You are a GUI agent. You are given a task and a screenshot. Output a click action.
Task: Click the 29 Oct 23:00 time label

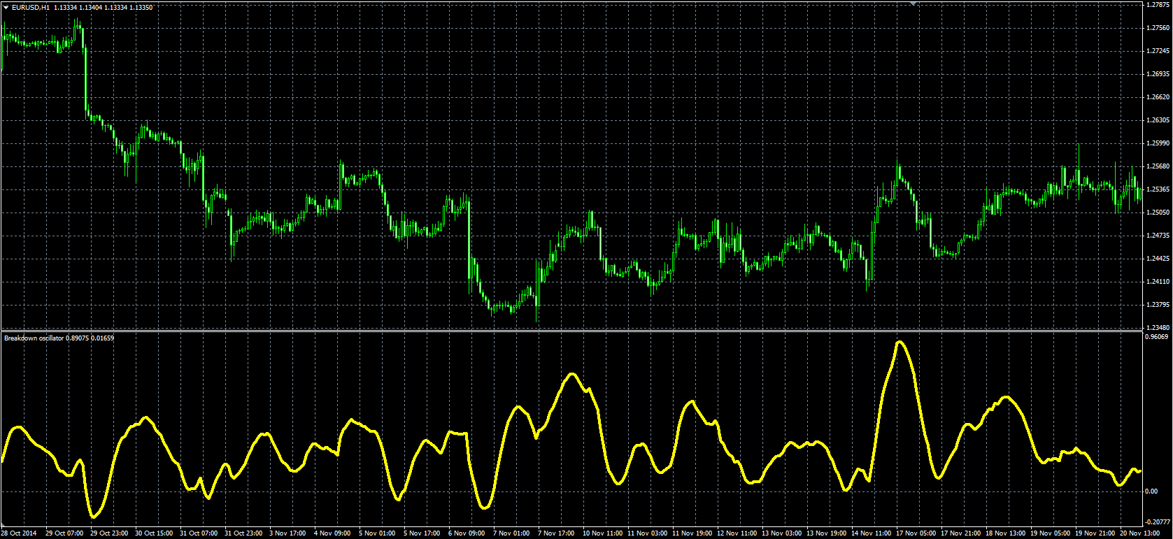(109, 533)
